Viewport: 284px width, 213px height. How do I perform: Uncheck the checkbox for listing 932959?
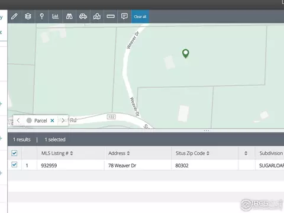[x=14, y=164]
